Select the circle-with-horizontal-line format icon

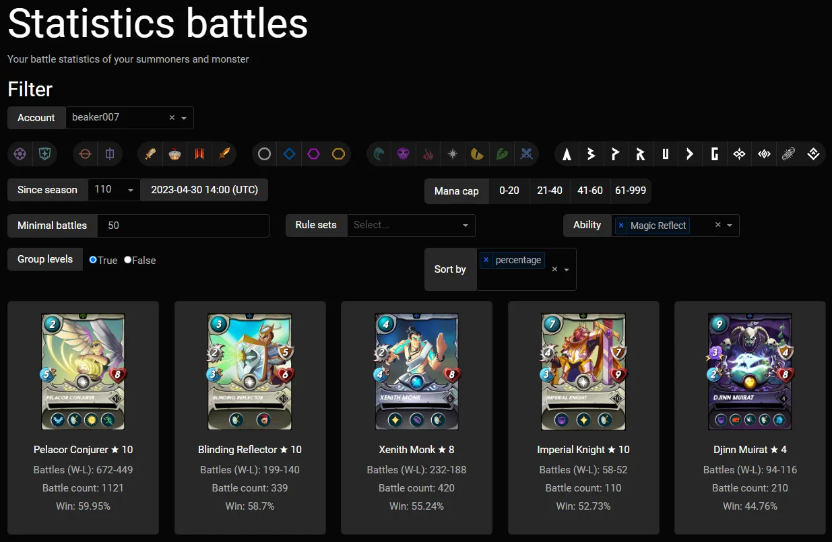point(85,154)
